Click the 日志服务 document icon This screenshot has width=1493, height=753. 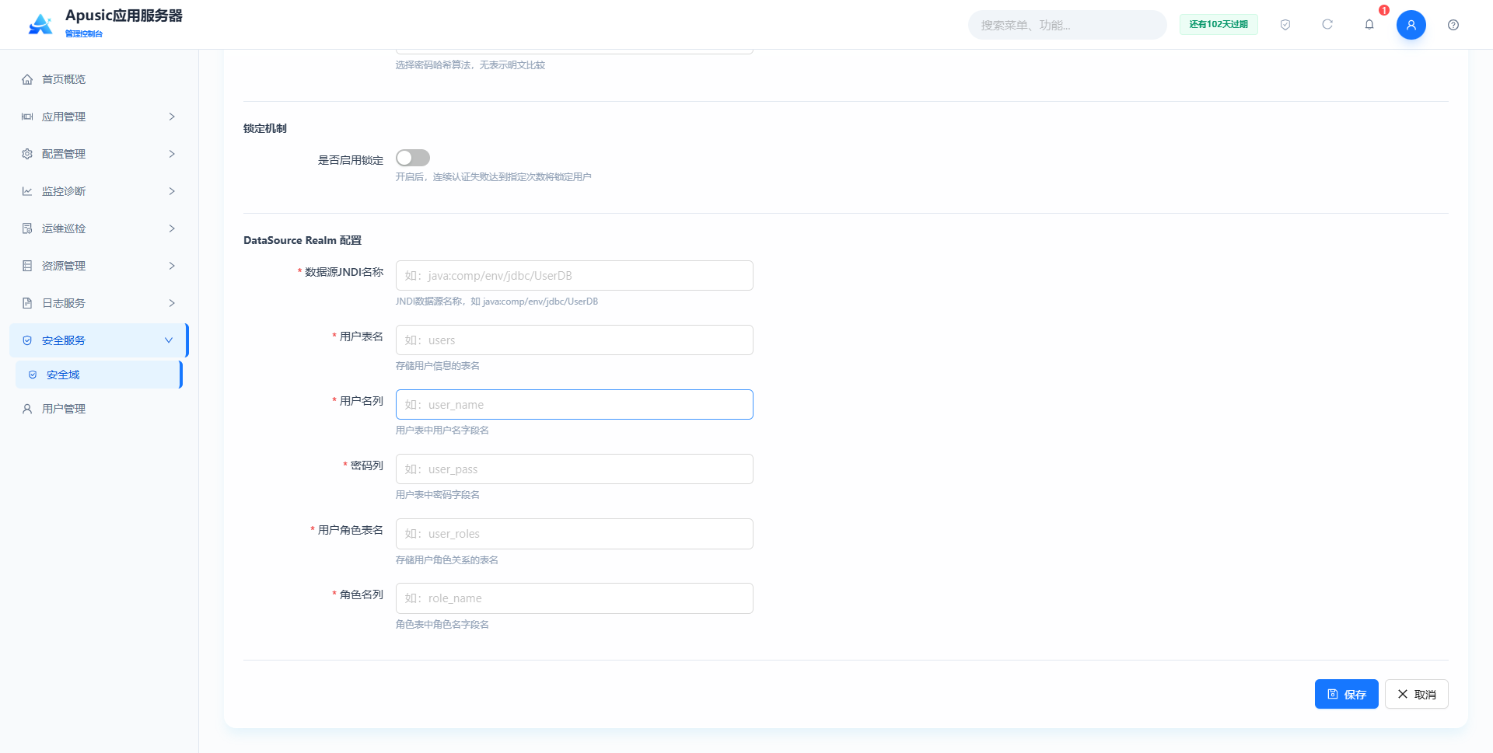point(27,303)
